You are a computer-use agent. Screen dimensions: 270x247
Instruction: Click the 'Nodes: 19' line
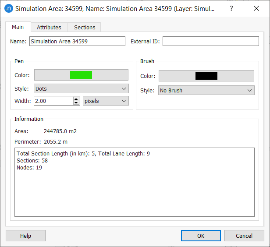pos(29,168)
